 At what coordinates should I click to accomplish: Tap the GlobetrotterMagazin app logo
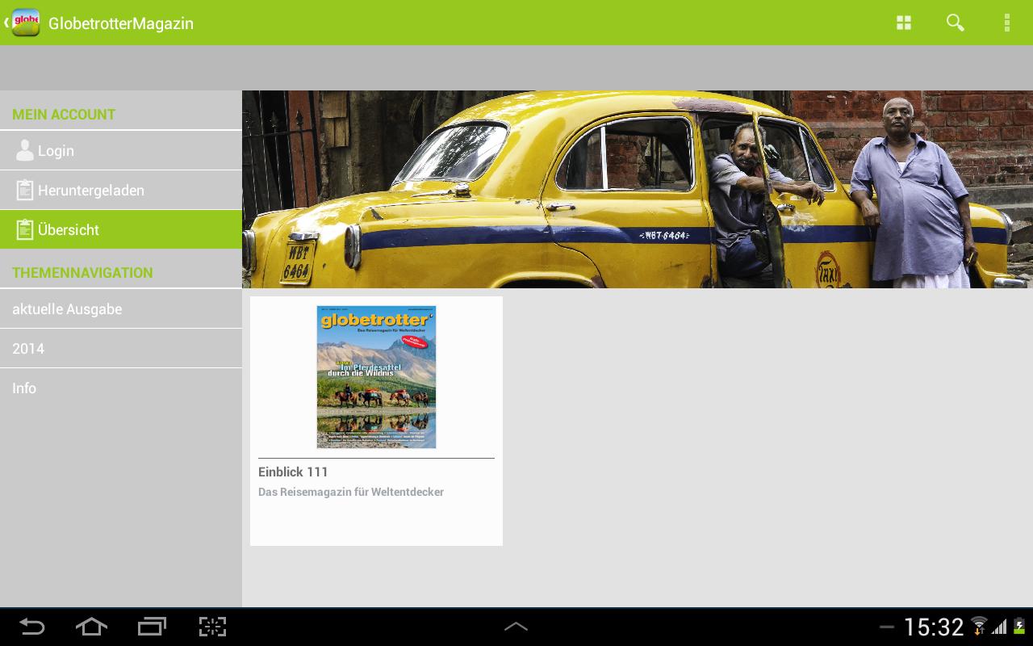(x=26, y=23)
